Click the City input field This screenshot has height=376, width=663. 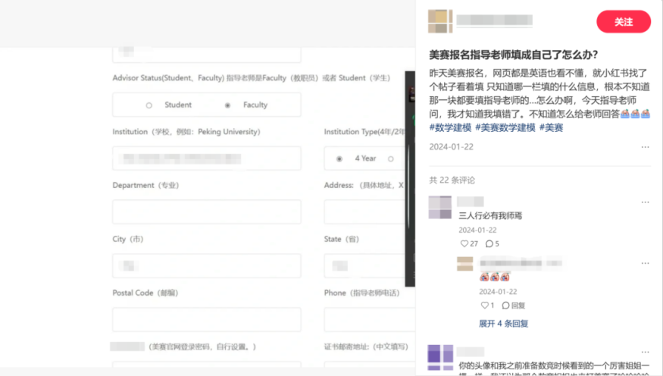(x=207, y=265)
